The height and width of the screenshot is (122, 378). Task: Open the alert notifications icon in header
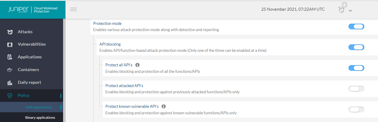(341, 9)
